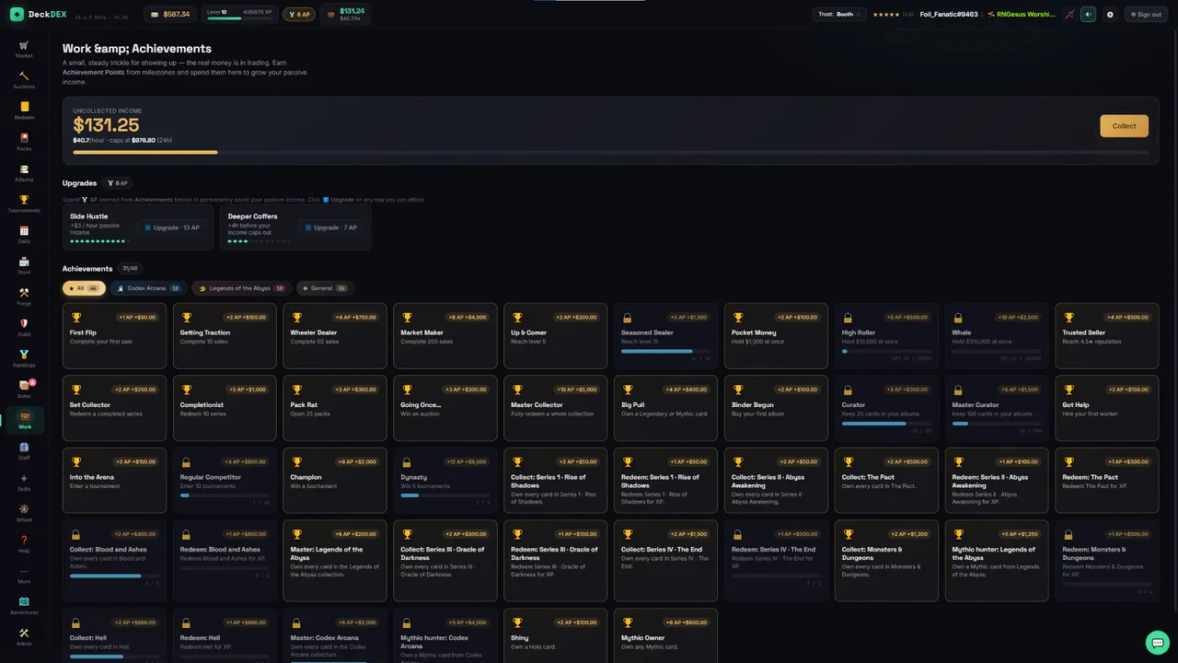This screenshot has height=663, width=1178.
Task: Open the Guild shield icon
Action: pyautogui.click(x=24, y=328)
